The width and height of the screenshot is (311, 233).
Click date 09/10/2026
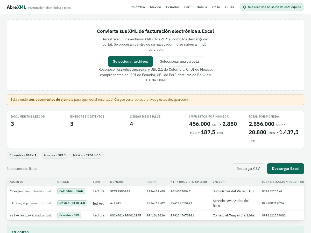(156, 215)
